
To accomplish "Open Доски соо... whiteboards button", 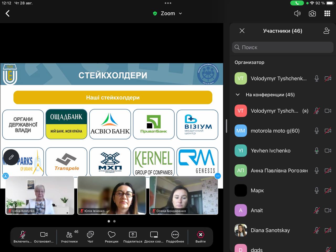I will [154, 237].
